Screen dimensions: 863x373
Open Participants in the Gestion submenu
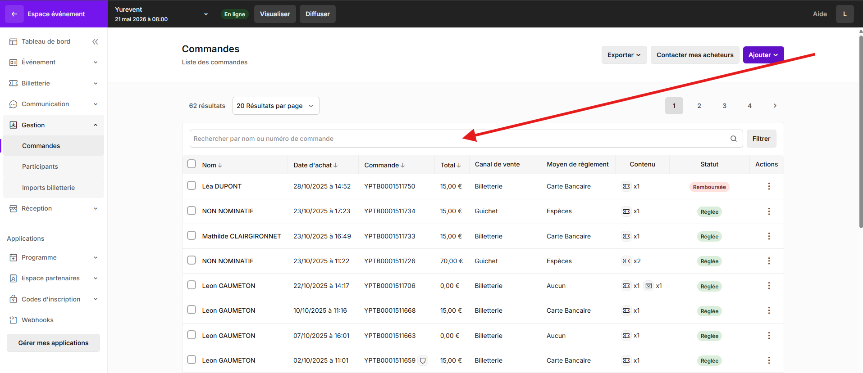(40, 166)
